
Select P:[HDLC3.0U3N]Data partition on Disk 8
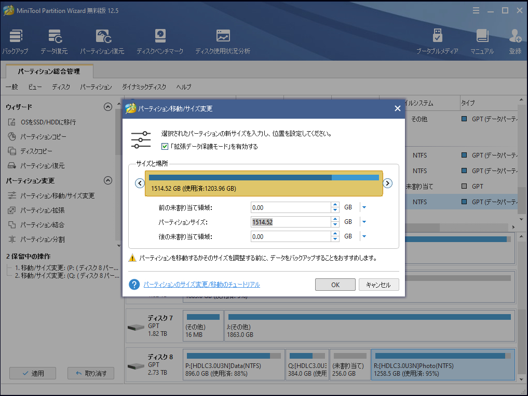point(234,365)
